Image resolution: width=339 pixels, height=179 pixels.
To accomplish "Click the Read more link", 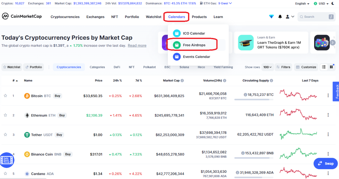I will tap(137, 45).
